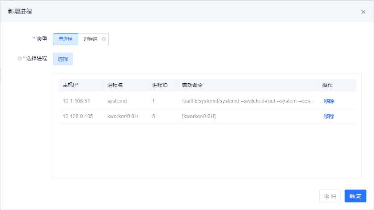
Task: Remove the systemd process row via 移除
Action: pos(329,101)
